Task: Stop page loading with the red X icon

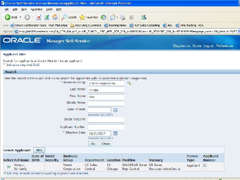Action: tap(39, 17)
